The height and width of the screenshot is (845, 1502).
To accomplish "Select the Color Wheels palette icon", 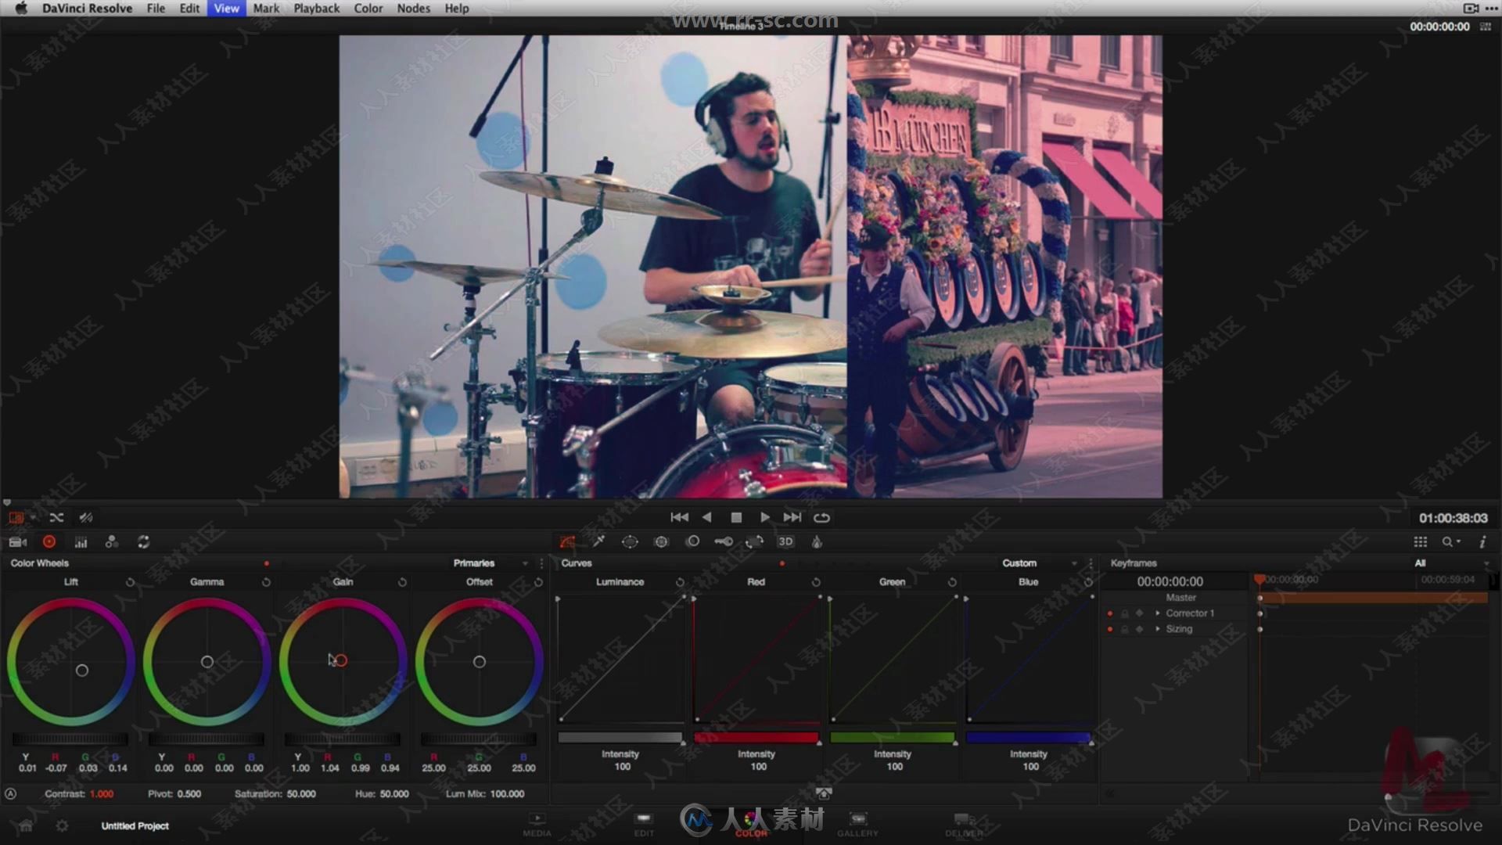I will pos(49,541).
